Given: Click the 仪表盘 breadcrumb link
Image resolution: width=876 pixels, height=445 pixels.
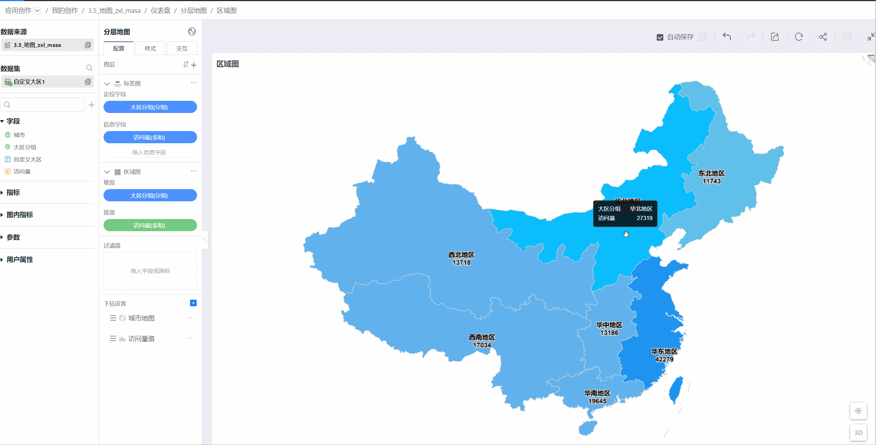Looking at the screenshot, I should (160, 10).
